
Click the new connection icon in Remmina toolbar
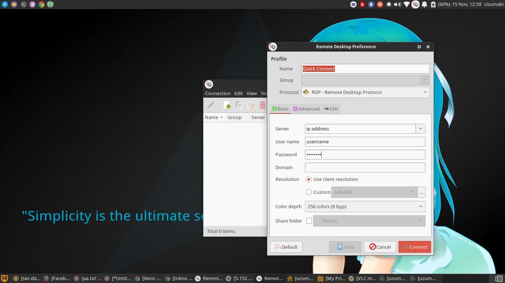point(227,105)
